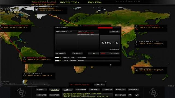The width and height of the screenshot is (175, 98).
Task: Toggle the Boot up atm-117.gdb.com switch
Action: click(57, 57)
